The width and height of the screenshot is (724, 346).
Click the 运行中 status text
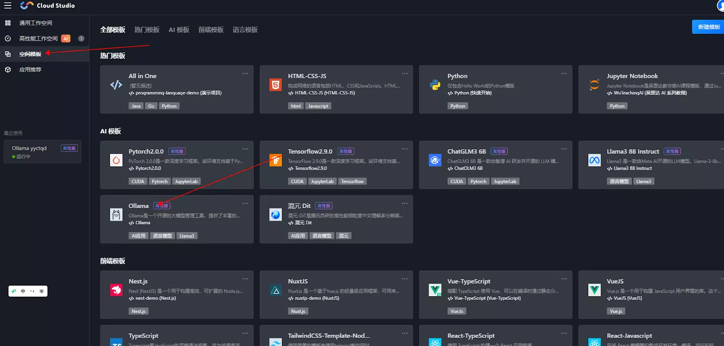tap(24, 156)
